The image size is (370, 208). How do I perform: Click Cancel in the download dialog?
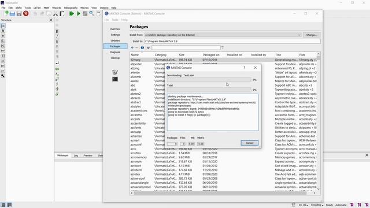pyautogui.click(x=249, y=143)
